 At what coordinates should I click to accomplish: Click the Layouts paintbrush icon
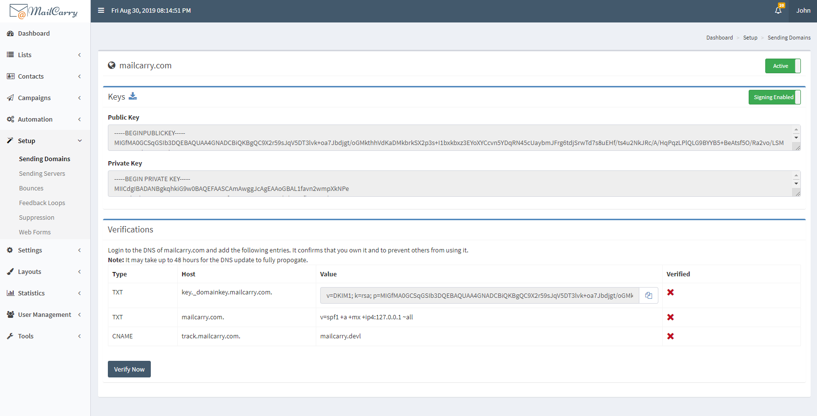pyautogui.click(x=10, y=272)
